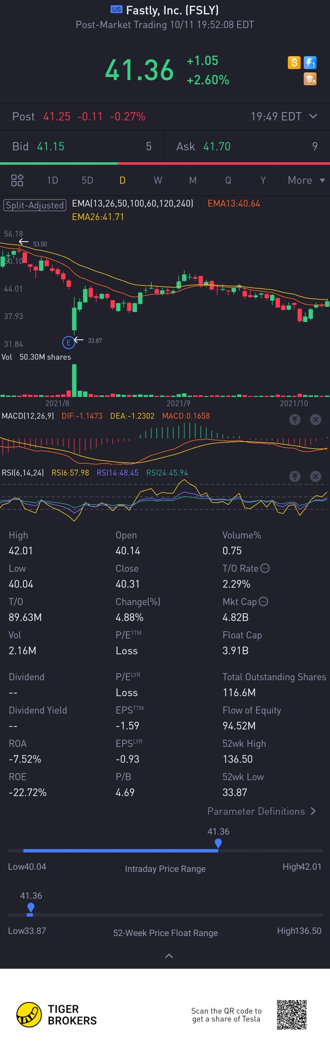This screenshot has height=1061, width=330.
Task: Tap the 52wk High value 136.50
Action: pos(237,759)
